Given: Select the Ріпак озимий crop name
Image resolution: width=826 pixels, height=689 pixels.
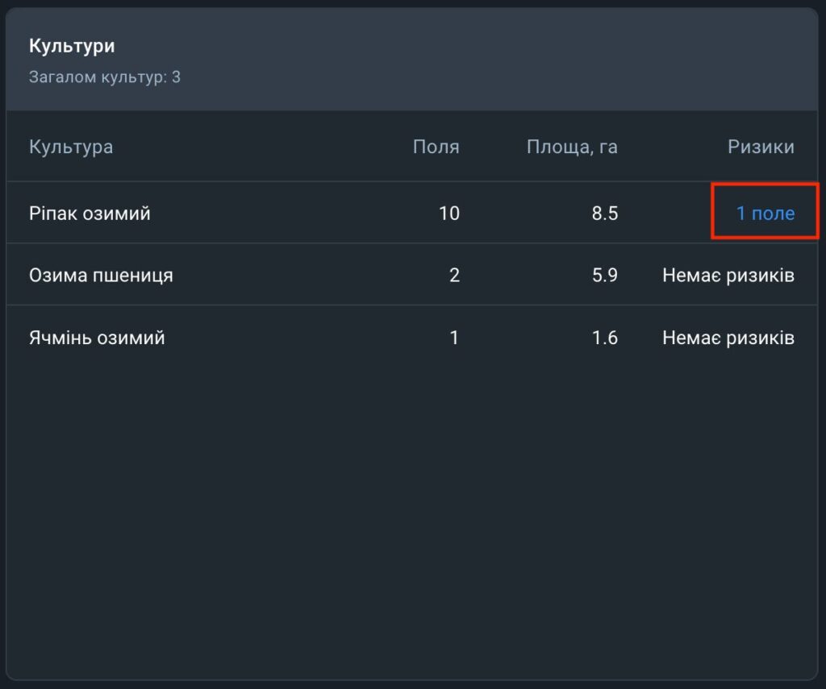Looking at the screenshot, I should pos(90,214).
